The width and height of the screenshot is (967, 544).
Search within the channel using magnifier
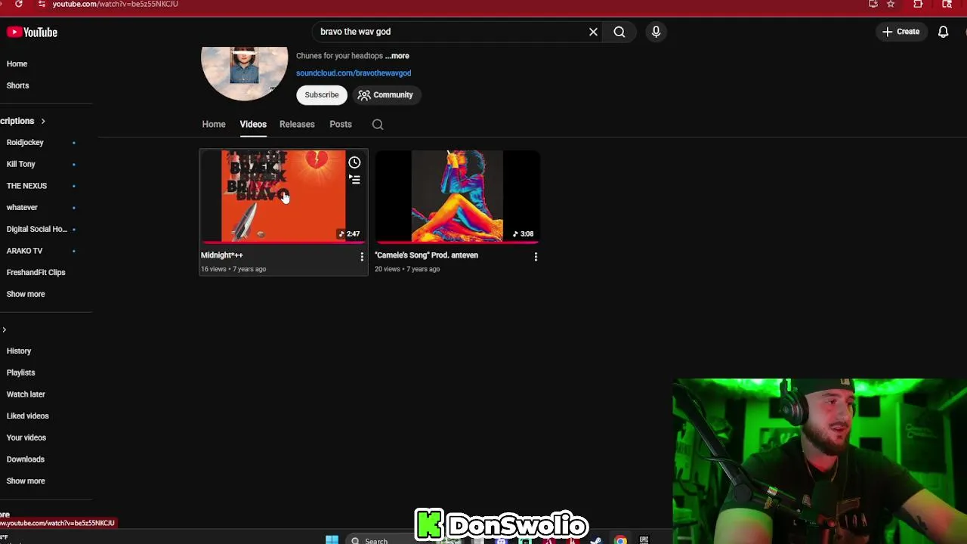coord(378,125)
